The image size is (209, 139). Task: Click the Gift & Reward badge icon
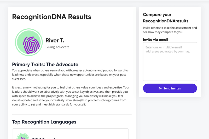pyautogui.click(x=23, y=136)
